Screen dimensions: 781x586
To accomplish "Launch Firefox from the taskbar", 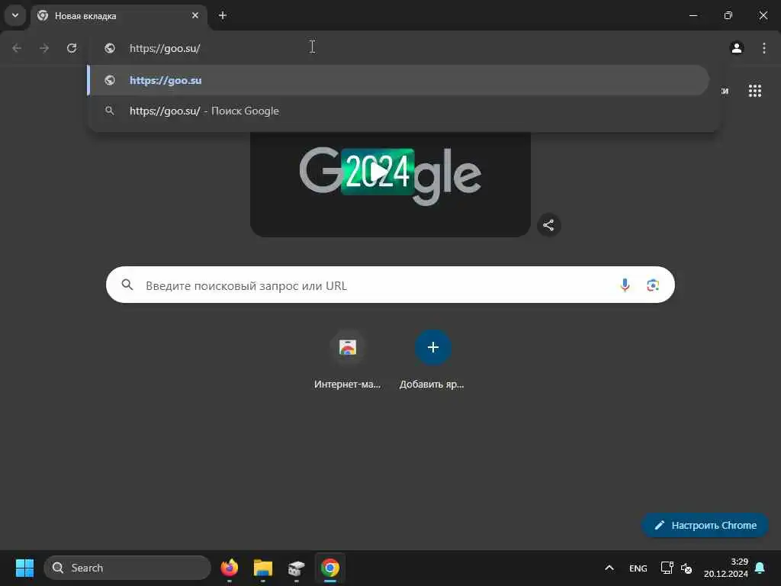I will tap(229, 568).
